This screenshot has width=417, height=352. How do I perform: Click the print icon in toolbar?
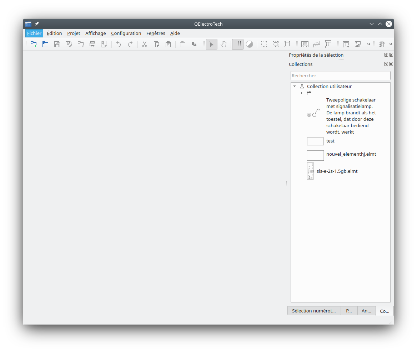[92, 44]
